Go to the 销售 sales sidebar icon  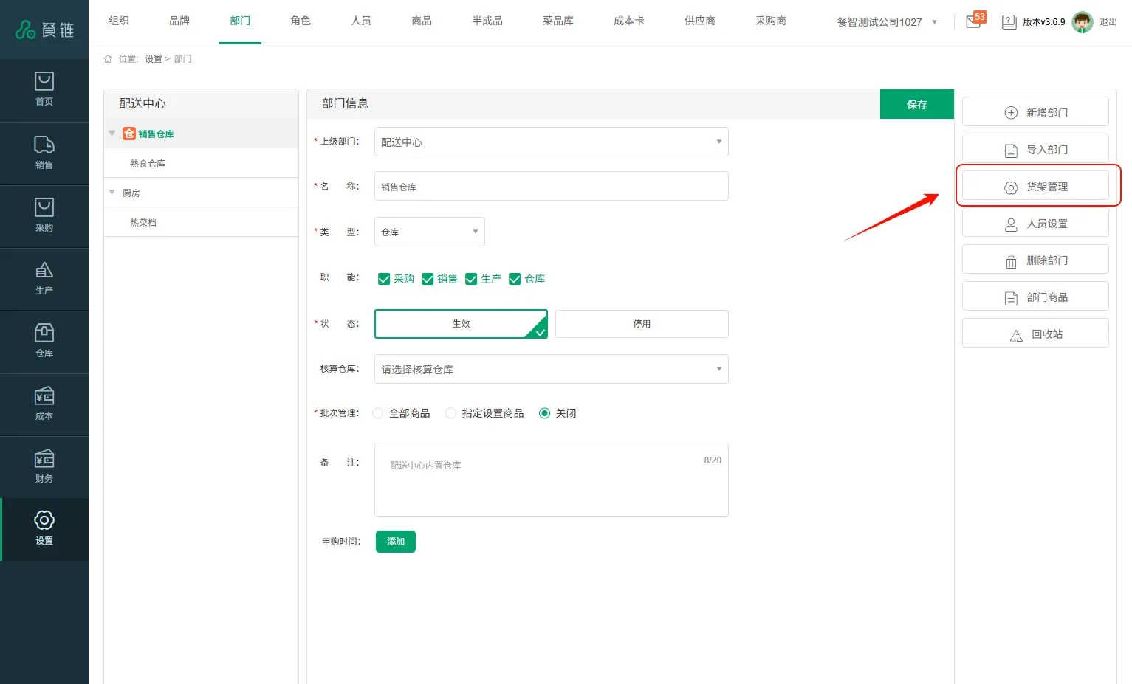tap(44, 153)
